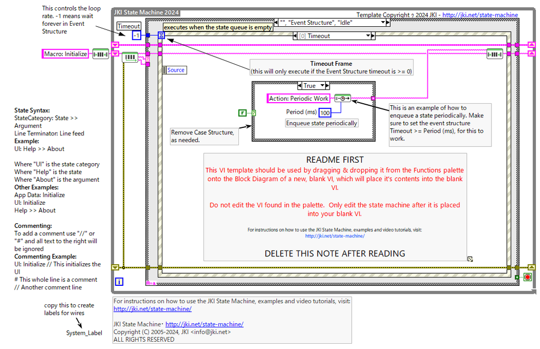Open jki.net/state-machine link in copyright header
The width and height of the screenshot is (540, 349).
[x=480, y=15]
